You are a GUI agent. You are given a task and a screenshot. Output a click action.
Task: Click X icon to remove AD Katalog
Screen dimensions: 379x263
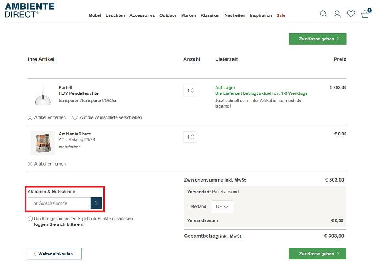coord(30,164)
